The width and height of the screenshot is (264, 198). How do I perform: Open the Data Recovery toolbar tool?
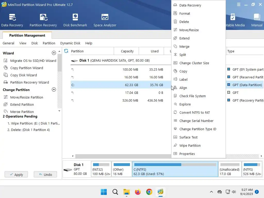click(12, 20)
